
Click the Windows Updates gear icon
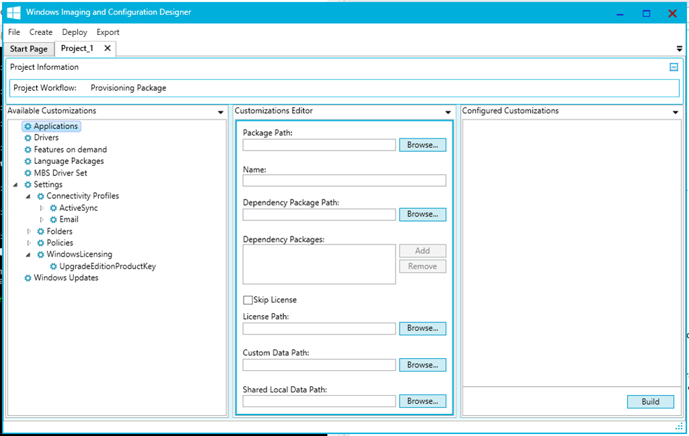tap(28, 278)
